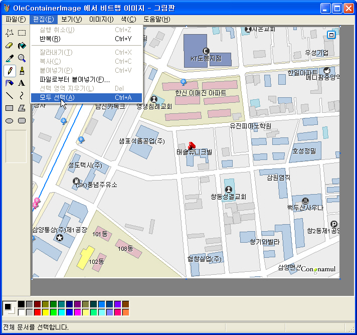Open the 이미지(I) menu
Image resolution: width=357 pixels, height=335 pixels.
[x=101, y=20]
